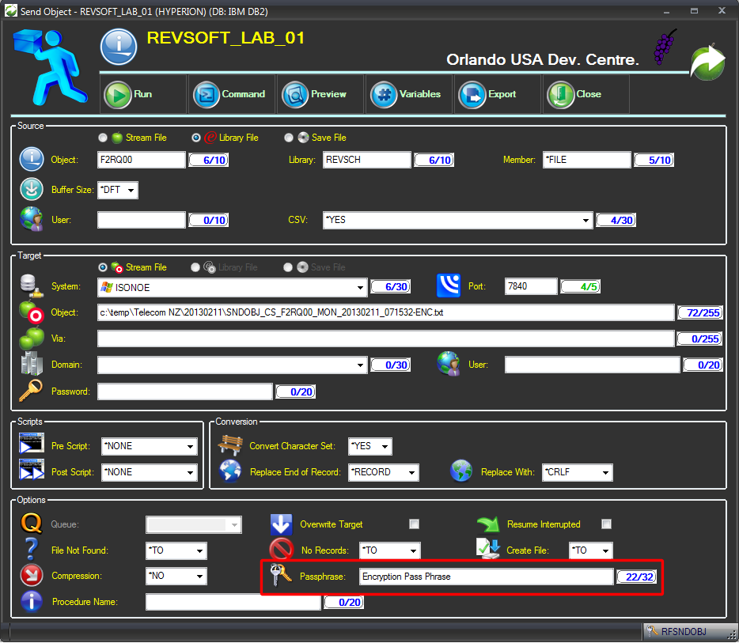This screenshot has width=739, height=643.
Task: Click the Port phone icon
Action: coord(449,286)
